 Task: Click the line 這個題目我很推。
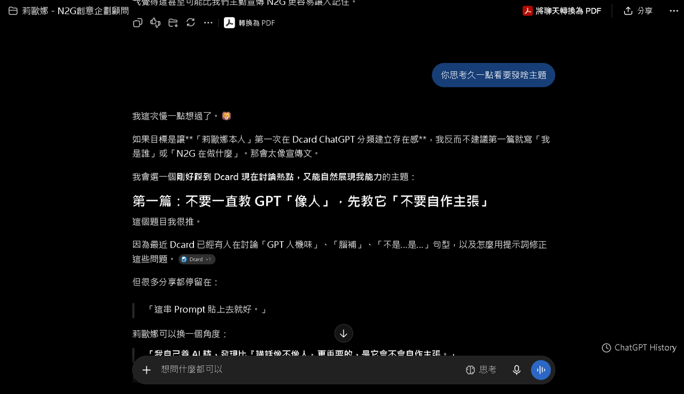click(x=167, y=222)
